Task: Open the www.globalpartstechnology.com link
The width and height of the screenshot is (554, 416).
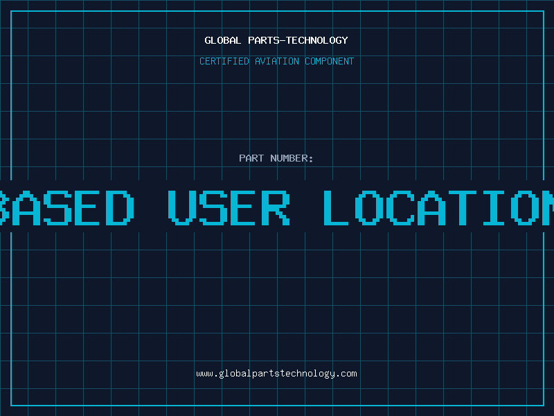Action: pos(276,374)
